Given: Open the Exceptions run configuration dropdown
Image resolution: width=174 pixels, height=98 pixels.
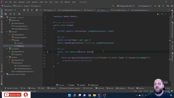Looking at the screenshot, I should (x=145, y=6).
